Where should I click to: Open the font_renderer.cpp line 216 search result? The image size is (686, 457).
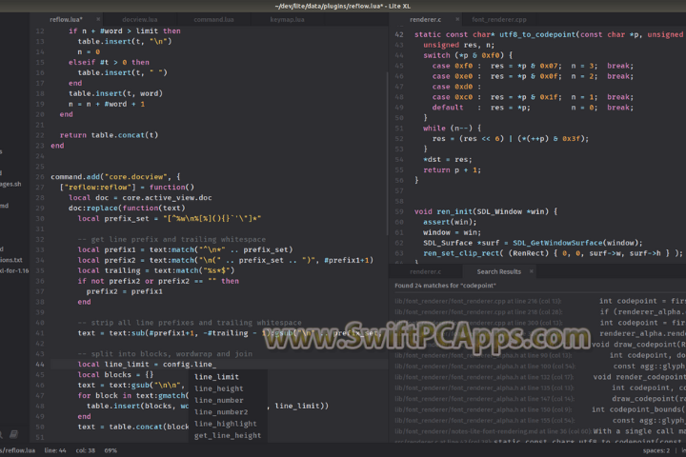[477, 301]
